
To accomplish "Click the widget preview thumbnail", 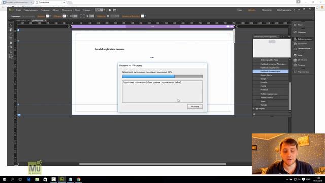I will (x=272, y=48).
